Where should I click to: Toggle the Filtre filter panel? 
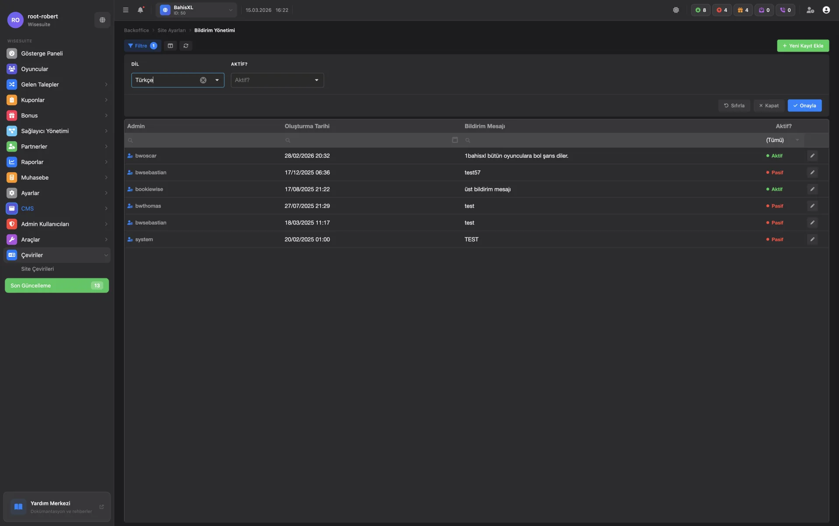142,46
